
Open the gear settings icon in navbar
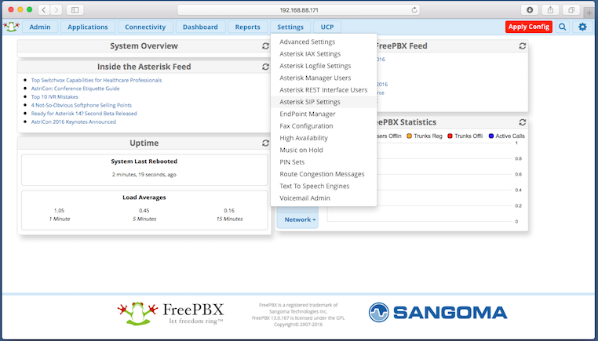(x=582, y=27)
